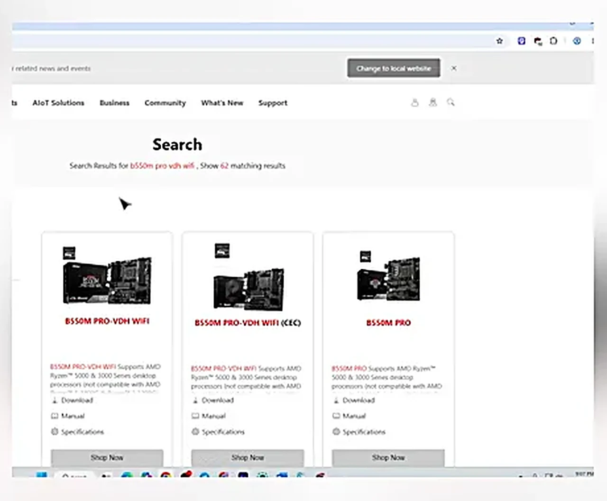Open the browser extensions puzzle icon
This screenshot has width=607, height=501.
[553, 41]
